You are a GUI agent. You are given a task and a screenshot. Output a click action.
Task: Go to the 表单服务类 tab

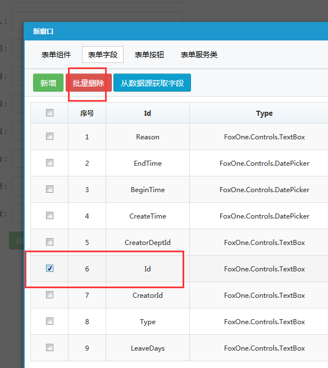(x=199, y=54)
